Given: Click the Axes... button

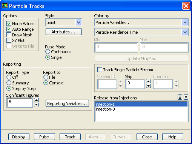Looking at the screenshot, I should pyautogui.click(x=96, y=137).
